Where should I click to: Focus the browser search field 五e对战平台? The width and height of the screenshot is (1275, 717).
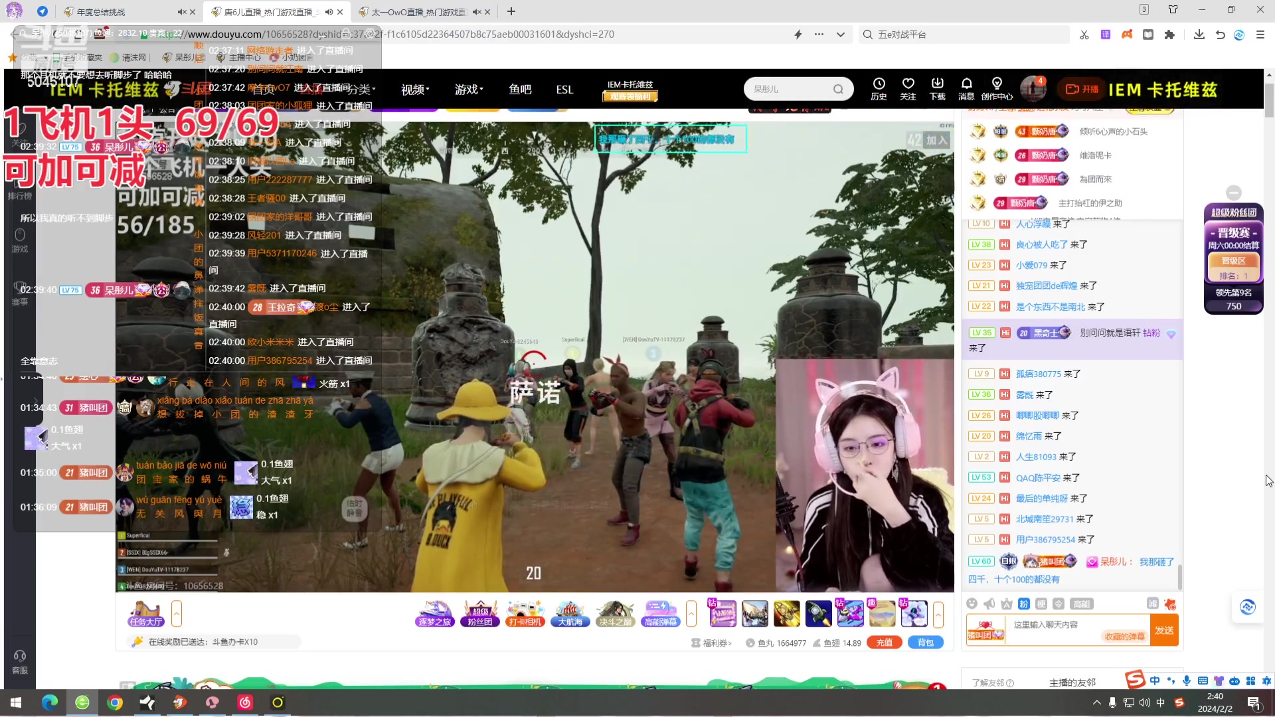[x=964, y=35]
